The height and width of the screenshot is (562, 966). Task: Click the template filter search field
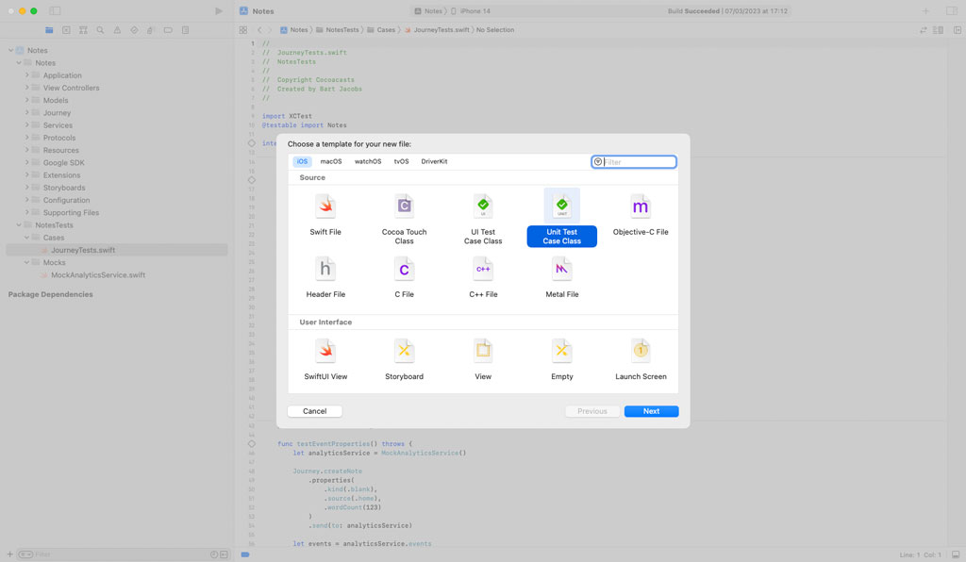pos(639,162)
